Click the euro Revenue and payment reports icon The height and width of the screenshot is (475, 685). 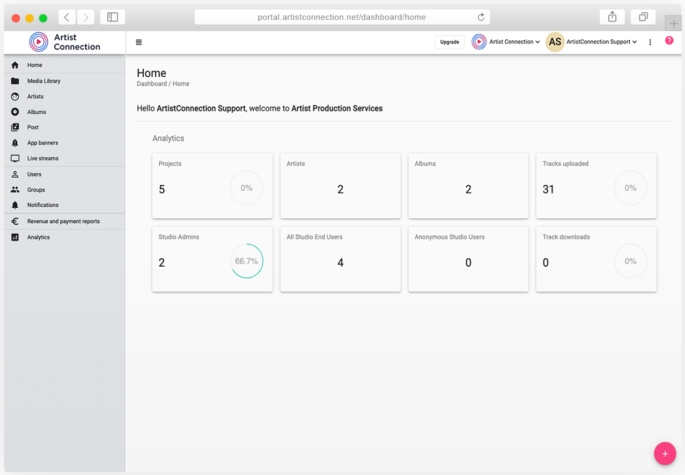pos(15,221)
